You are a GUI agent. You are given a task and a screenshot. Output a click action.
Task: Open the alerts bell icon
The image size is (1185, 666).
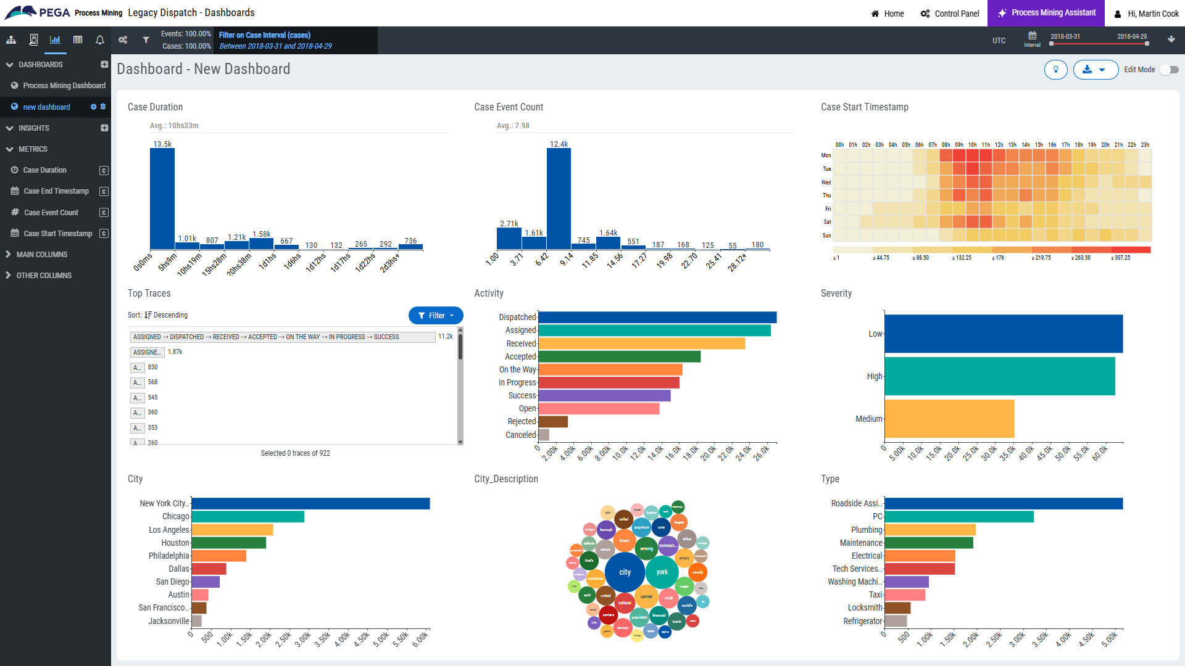pos(100,40)
